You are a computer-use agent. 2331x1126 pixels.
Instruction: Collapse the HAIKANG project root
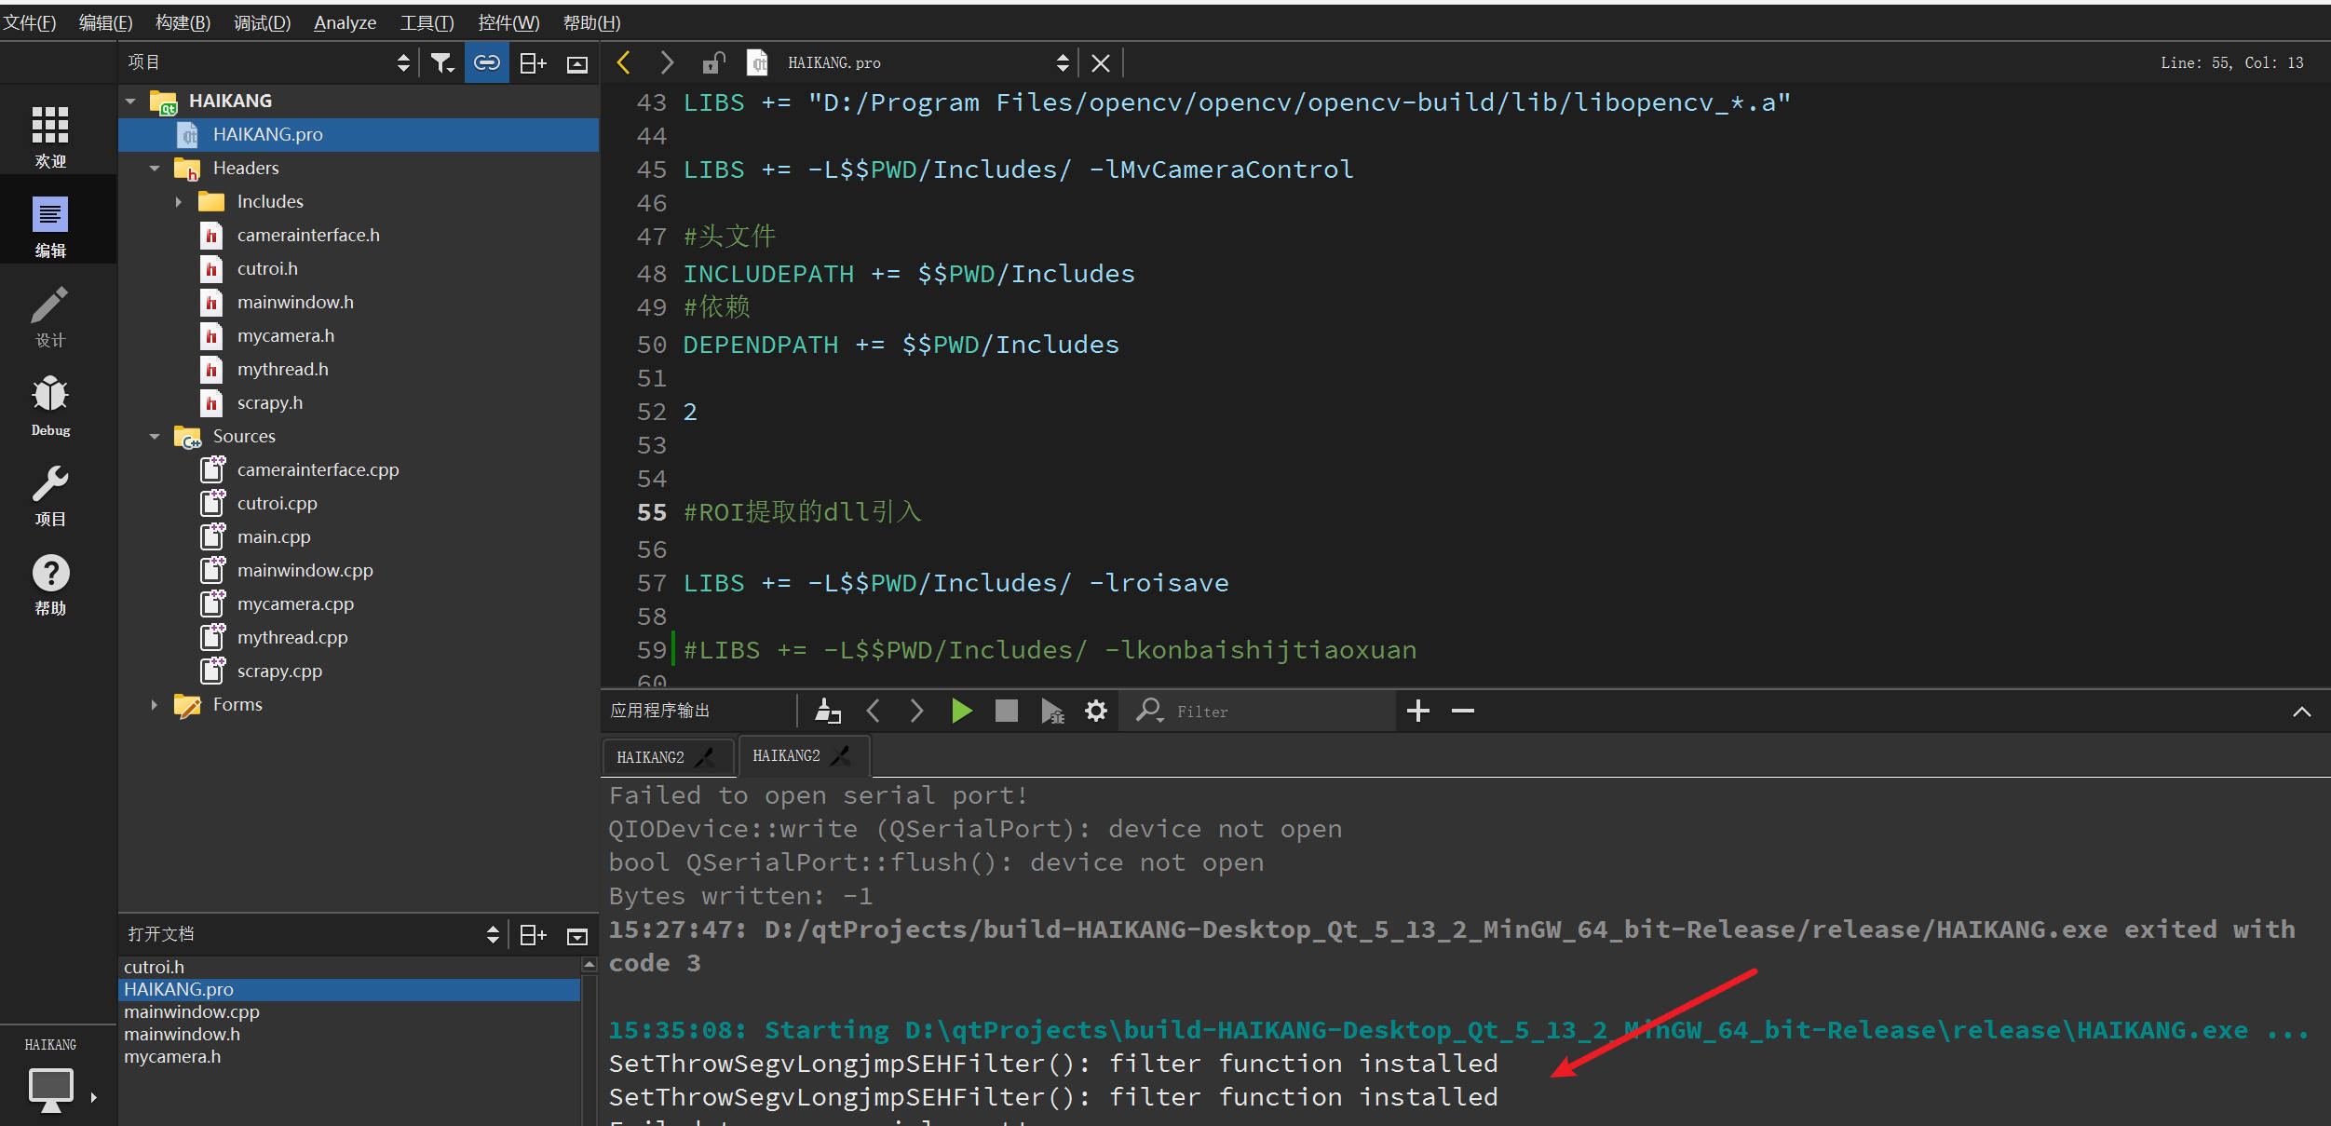(x=130, y=101)
